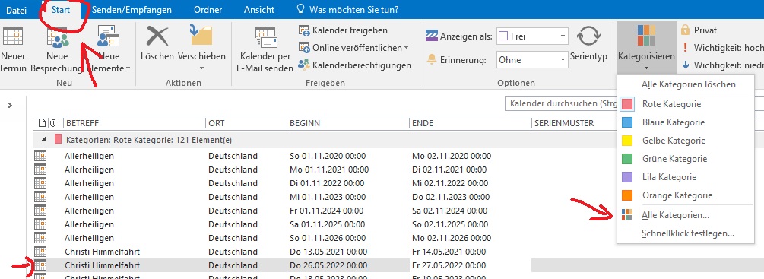Image resolution: width=764 pixels, height=279 pixels.
Task: Sort by the BETREFF column header
Action: (x=134, y=123)
